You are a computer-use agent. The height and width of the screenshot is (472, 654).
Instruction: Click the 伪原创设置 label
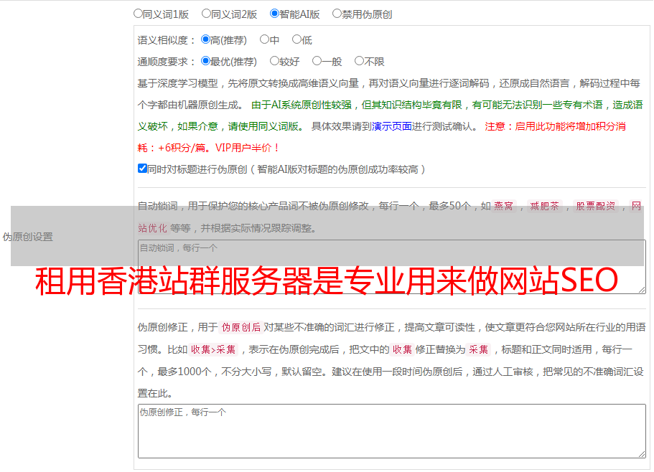click(x=27, y=237)
